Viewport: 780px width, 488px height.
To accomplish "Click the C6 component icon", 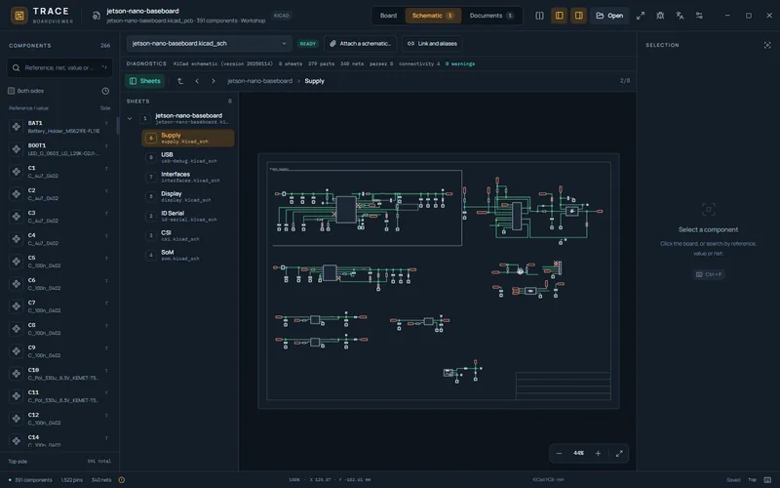I will [17, 283].
